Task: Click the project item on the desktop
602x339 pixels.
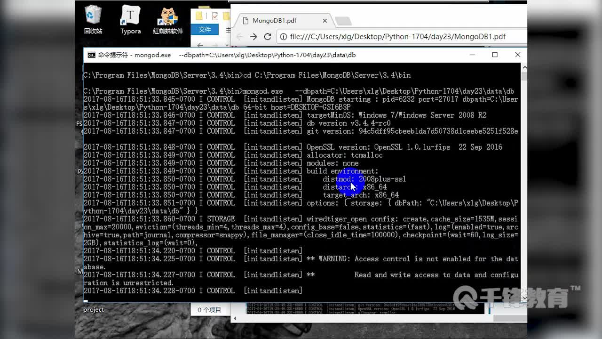Action: coord(93,309)
